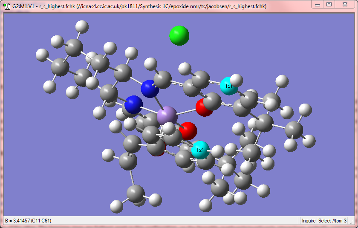358x228 pixels.
Task: Pick the cyan atom labeled [1]
Action: (228, 86)
